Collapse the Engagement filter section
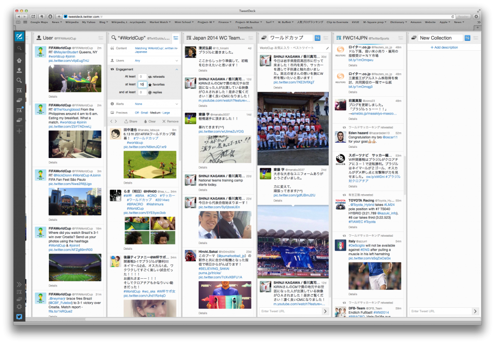Screen dimensions: 495x344 (144, 70)
